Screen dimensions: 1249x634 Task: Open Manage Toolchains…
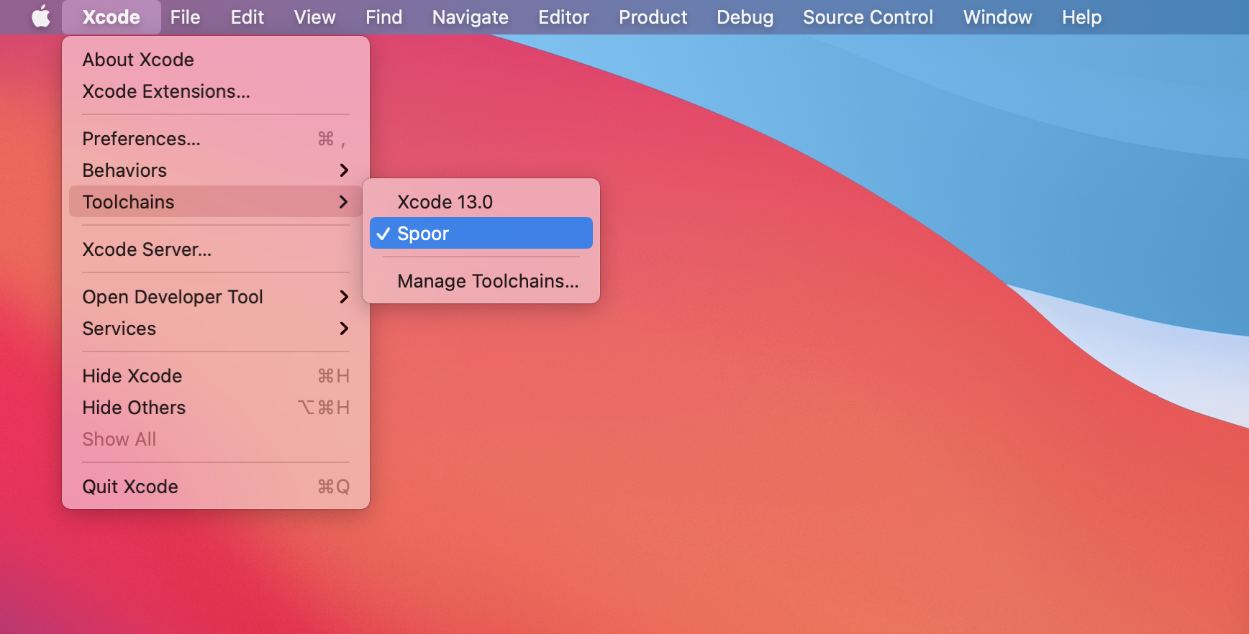(x=481, y=281)
